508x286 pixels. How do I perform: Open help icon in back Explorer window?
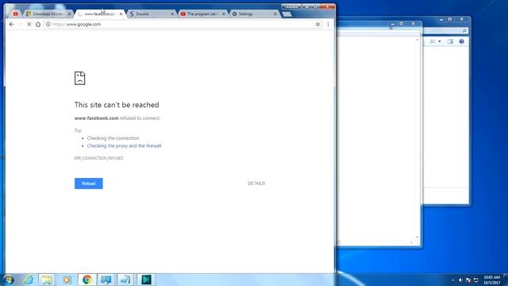click(x=462, y=41)
